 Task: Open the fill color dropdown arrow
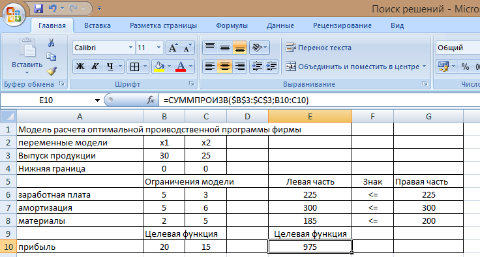pyautogui.click(x=170, y=67)
